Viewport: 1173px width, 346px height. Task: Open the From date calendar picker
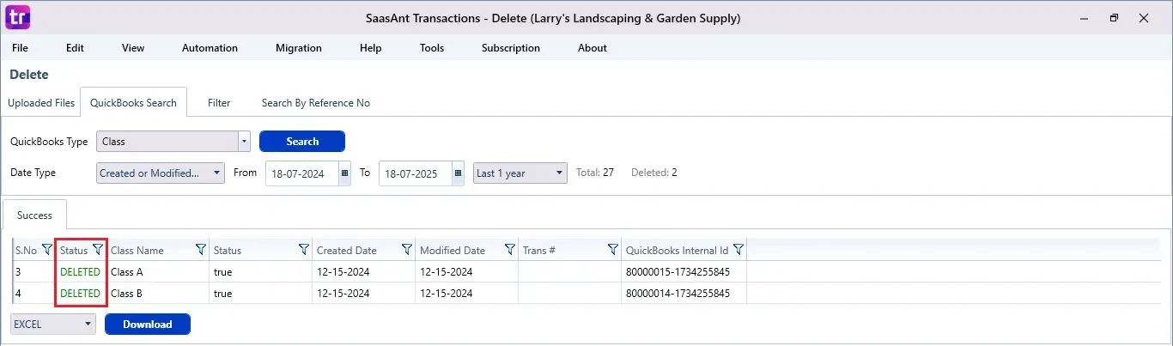pyautogui.click(x=344, y=173)
